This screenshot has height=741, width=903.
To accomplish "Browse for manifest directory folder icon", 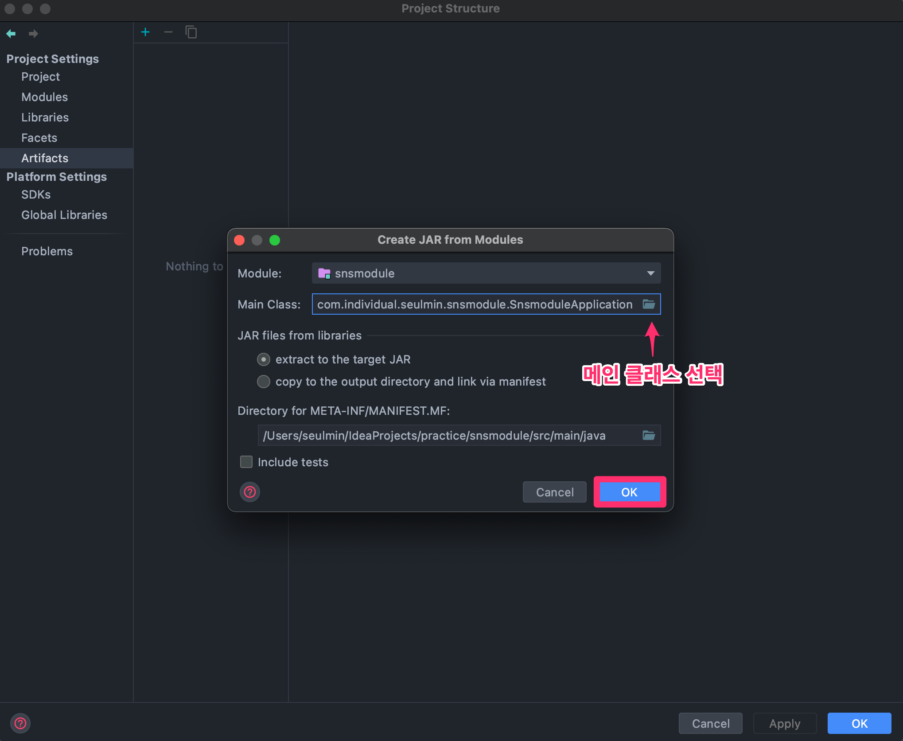I will coord(649,435).
